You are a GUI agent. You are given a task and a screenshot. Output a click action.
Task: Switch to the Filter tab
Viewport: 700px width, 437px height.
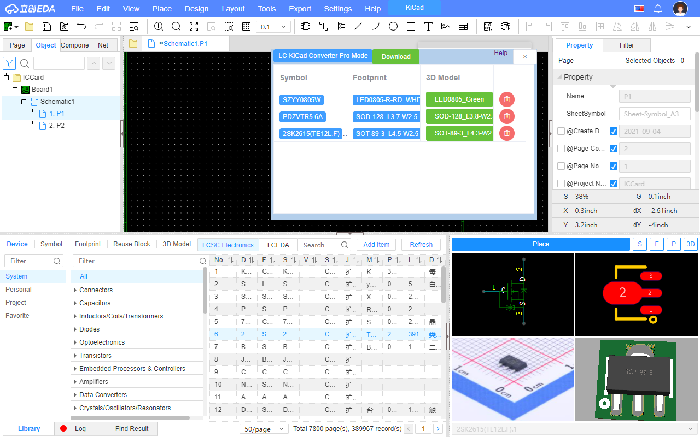click(x=627, y=45)
